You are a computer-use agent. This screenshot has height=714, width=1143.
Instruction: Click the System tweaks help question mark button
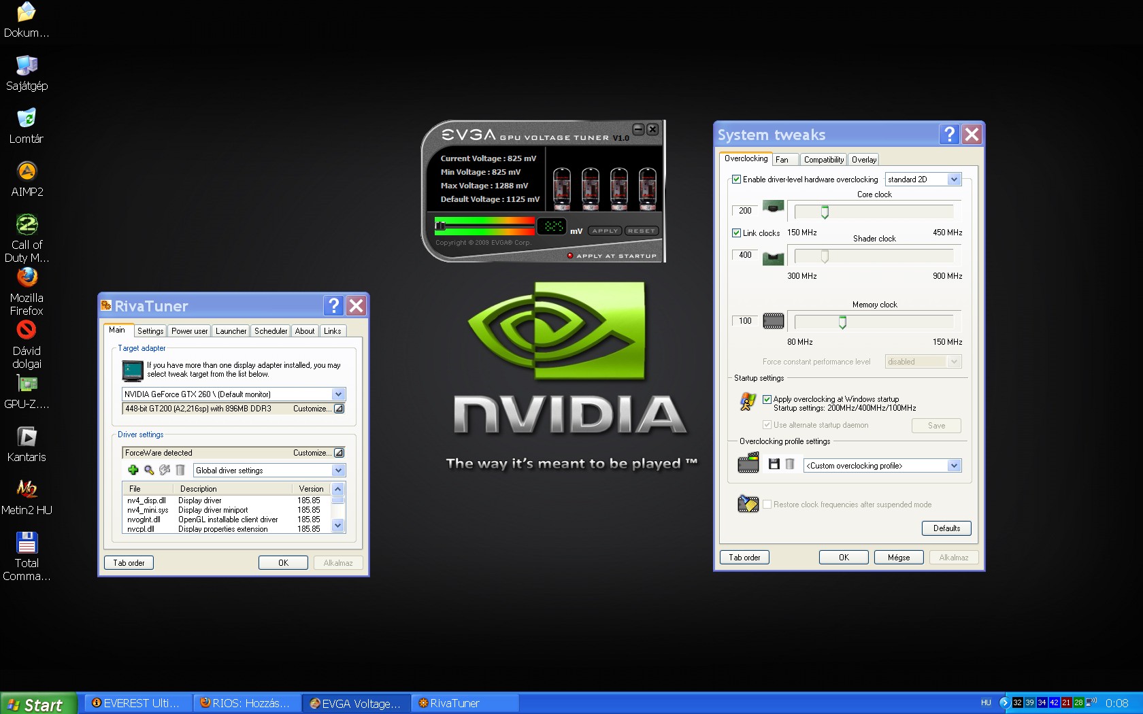949,134
